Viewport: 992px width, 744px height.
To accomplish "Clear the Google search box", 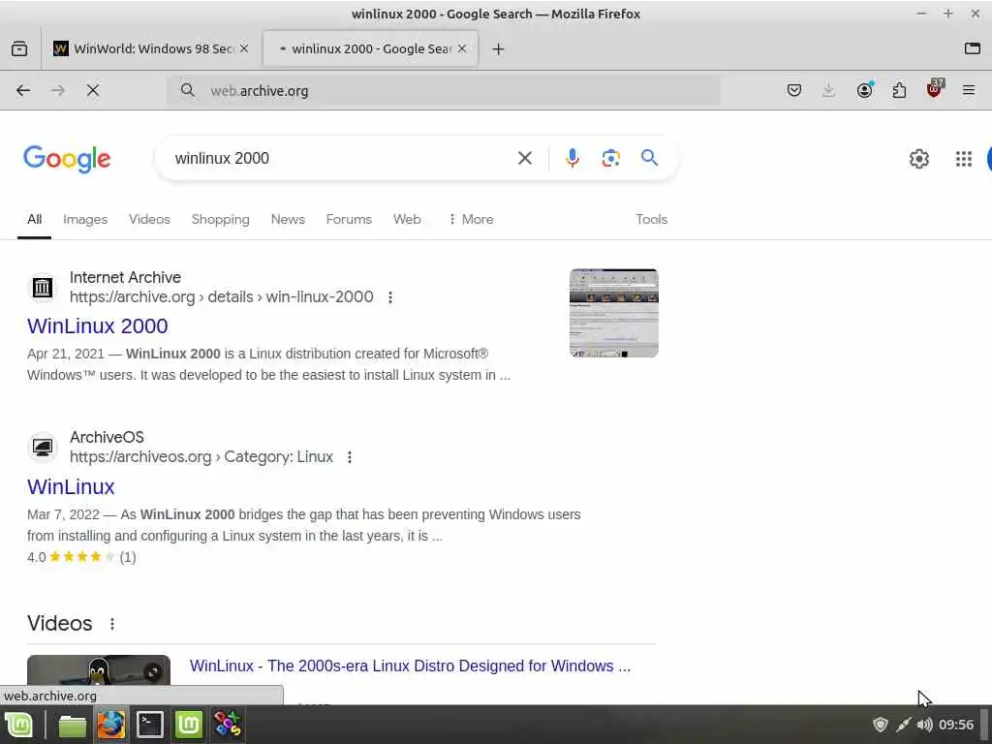I will (524, 158).
